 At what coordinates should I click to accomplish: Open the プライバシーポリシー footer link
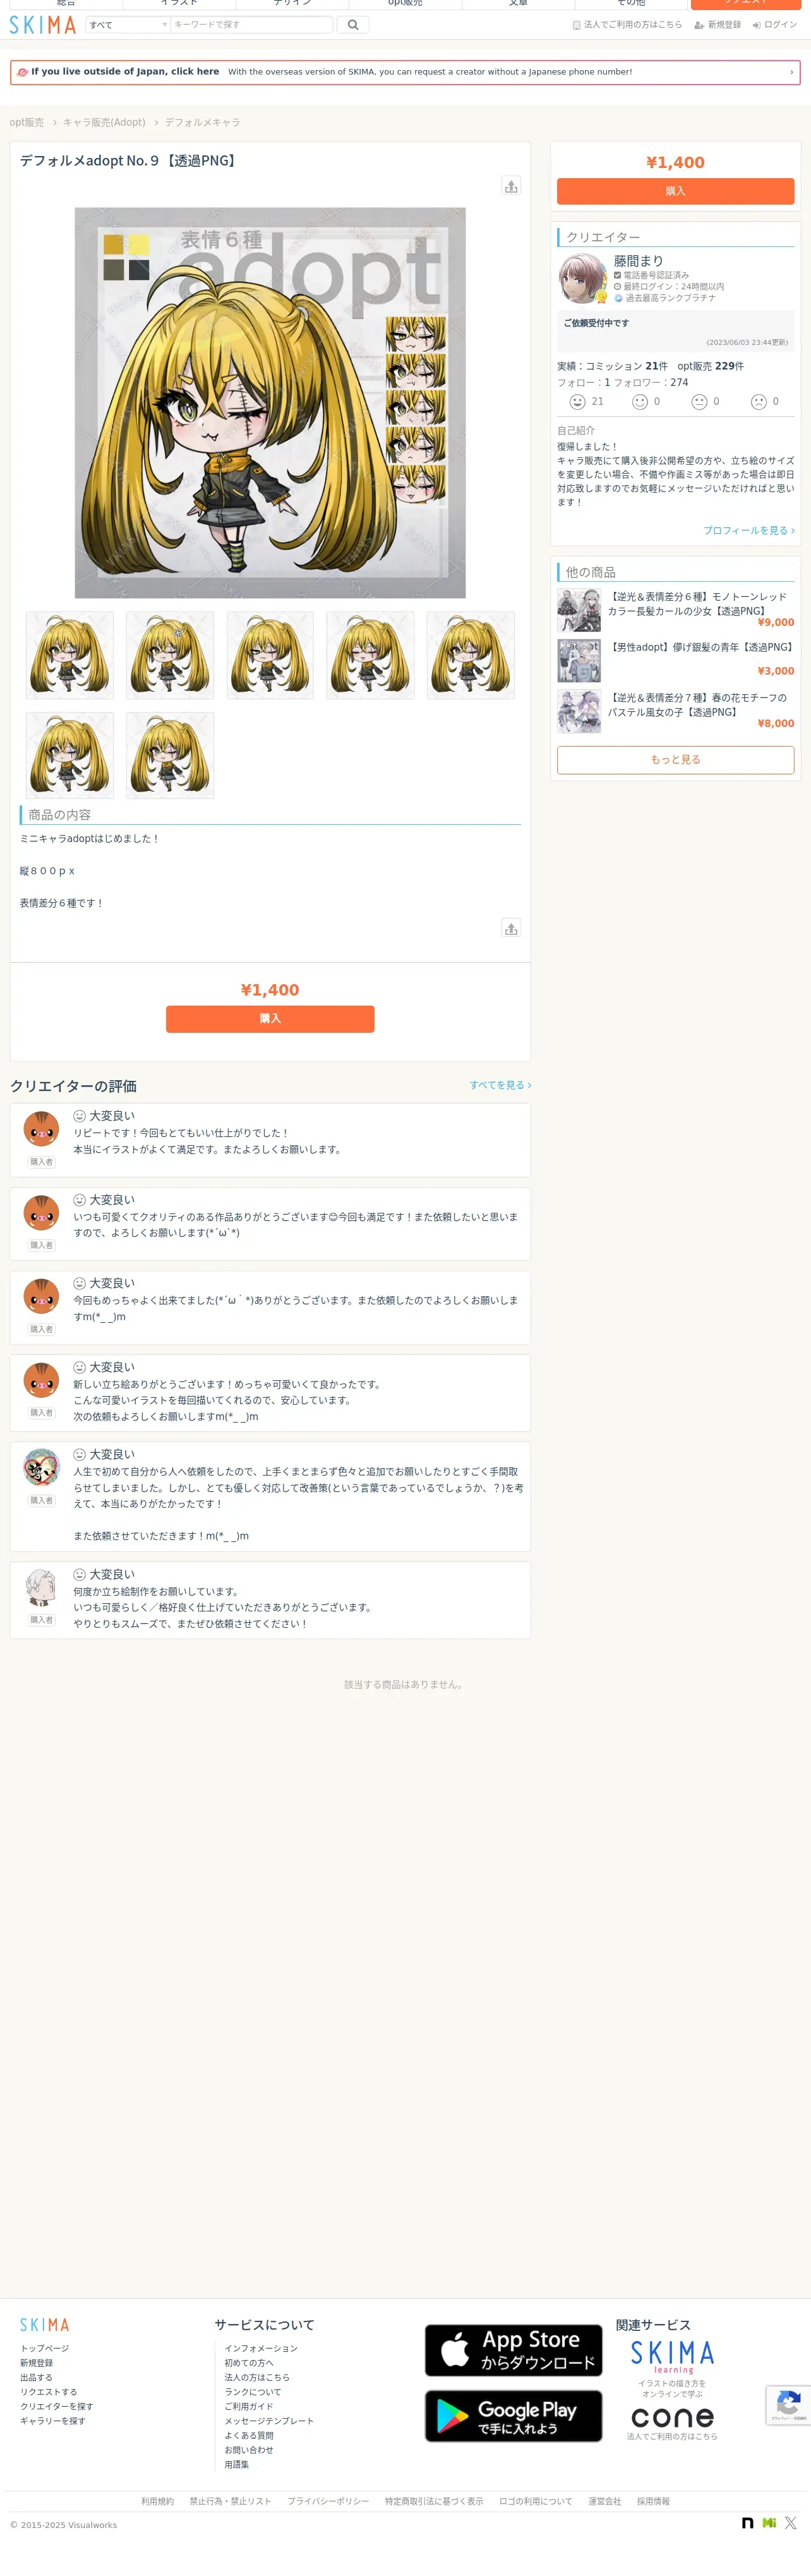tap(328, 2501)
